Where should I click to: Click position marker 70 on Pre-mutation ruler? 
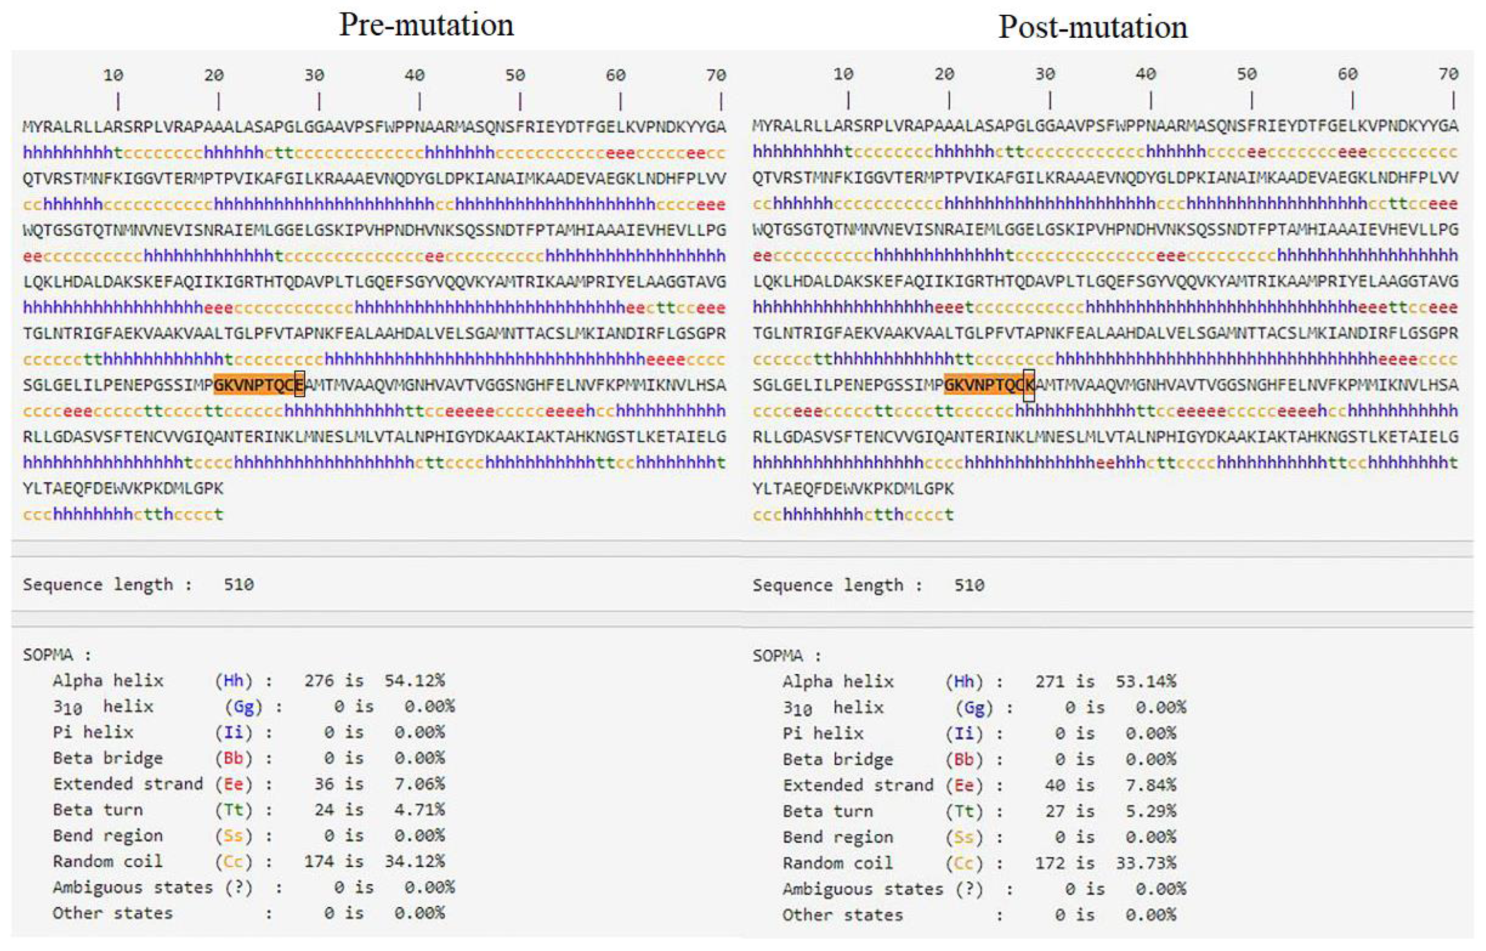point(716,75)
